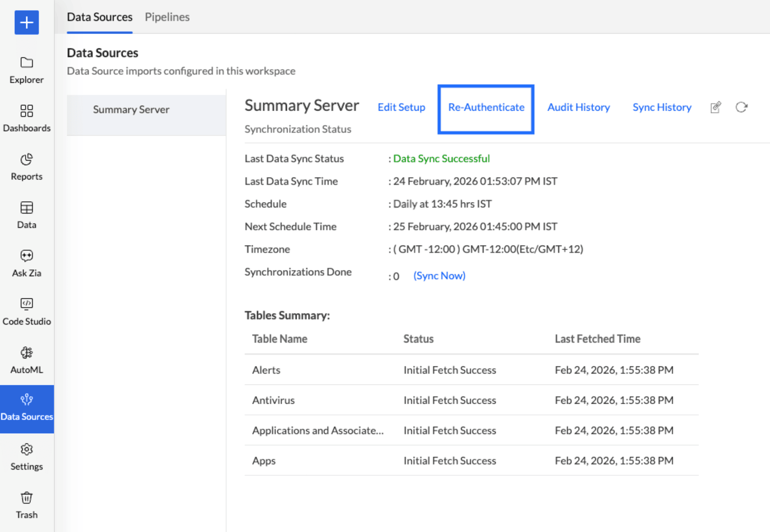
Task: Launch Ask Zia assistant
Action: pos(27,264)
